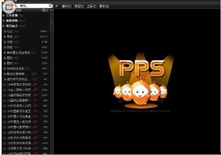Select the 国际 category row
Viewport: 221px width, 155px height.
click(26, 58)
